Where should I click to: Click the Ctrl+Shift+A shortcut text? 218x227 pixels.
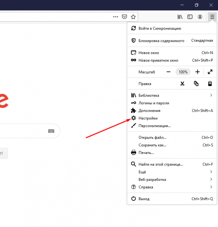[202, 110]
